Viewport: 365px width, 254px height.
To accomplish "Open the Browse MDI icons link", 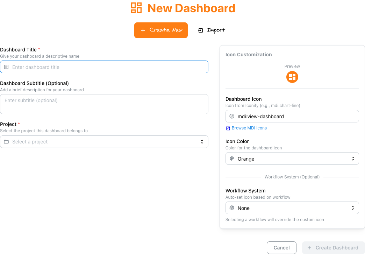I will (249, 128).
